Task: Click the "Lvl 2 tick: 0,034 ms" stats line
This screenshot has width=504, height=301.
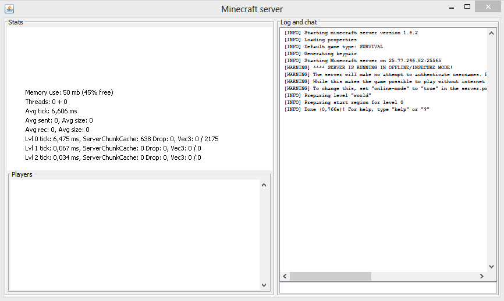Action: tap(113, 157)
